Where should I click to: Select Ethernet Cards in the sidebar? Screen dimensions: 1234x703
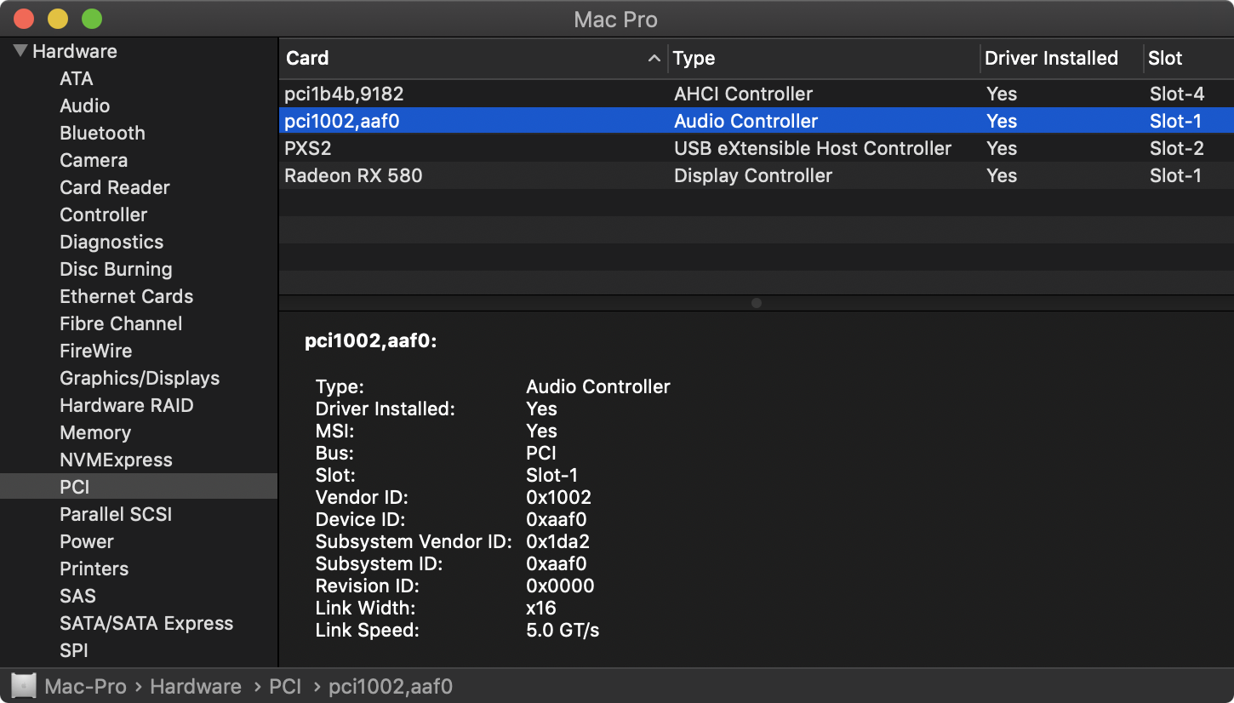(x=126, y=296)
